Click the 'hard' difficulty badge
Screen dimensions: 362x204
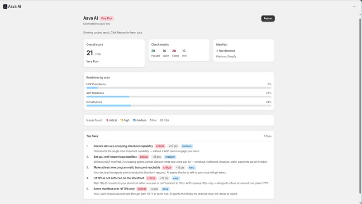tap(191, 167)
